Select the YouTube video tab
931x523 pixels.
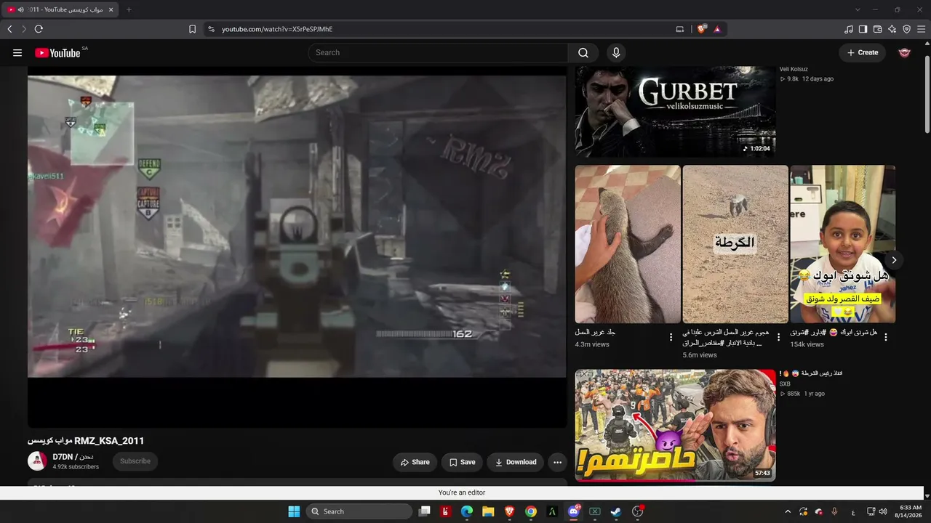tap(60, 9)
